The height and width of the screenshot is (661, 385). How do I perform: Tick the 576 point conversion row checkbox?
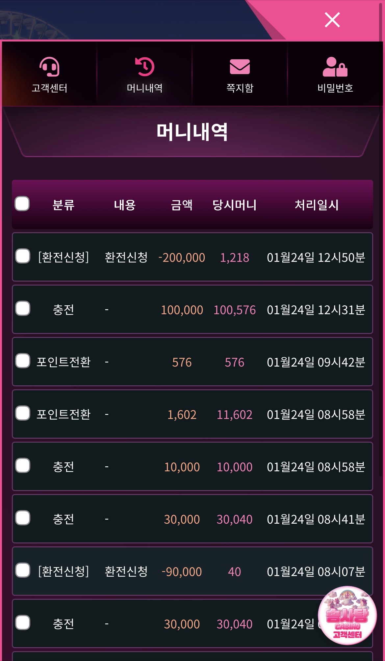23,361
